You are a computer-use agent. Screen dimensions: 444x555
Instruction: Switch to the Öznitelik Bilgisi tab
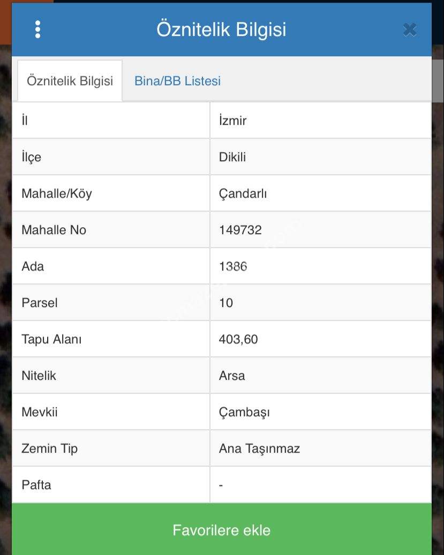(70, 81)
